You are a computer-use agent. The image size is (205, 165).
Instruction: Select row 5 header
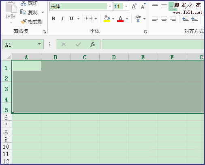6,108
